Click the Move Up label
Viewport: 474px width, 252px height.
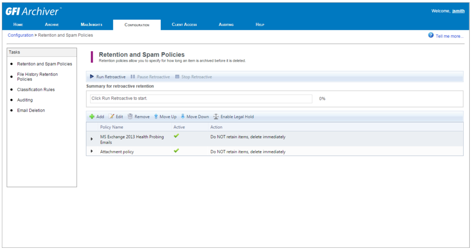[168, 117]
